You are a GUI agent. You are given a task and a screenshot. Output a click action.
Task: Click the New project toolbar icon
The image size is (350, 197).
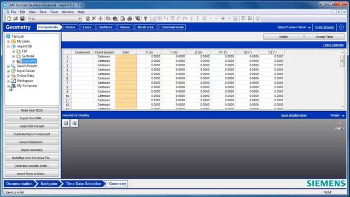pyautogui.click(x=9, y=19)
